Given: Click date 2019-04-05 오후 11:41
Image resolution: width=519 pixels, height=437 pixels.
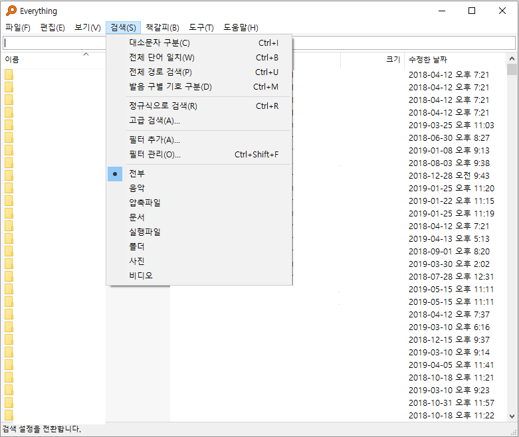Looking at the screenshot, I should pyautogui.click(x=451, y=365).
